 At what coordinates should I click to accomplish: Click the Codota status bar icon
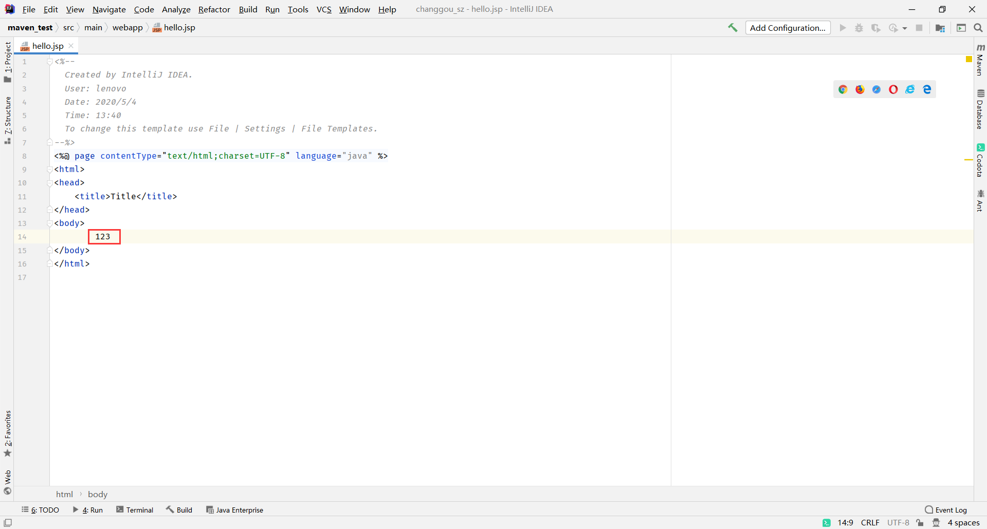tap(827, 523)
